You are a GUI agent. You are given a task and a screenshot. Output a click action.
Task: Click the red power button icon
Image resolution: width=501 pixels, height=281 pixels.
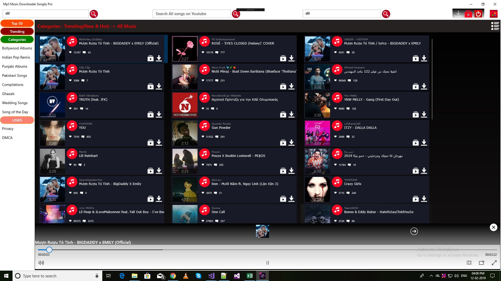(478, 14)
